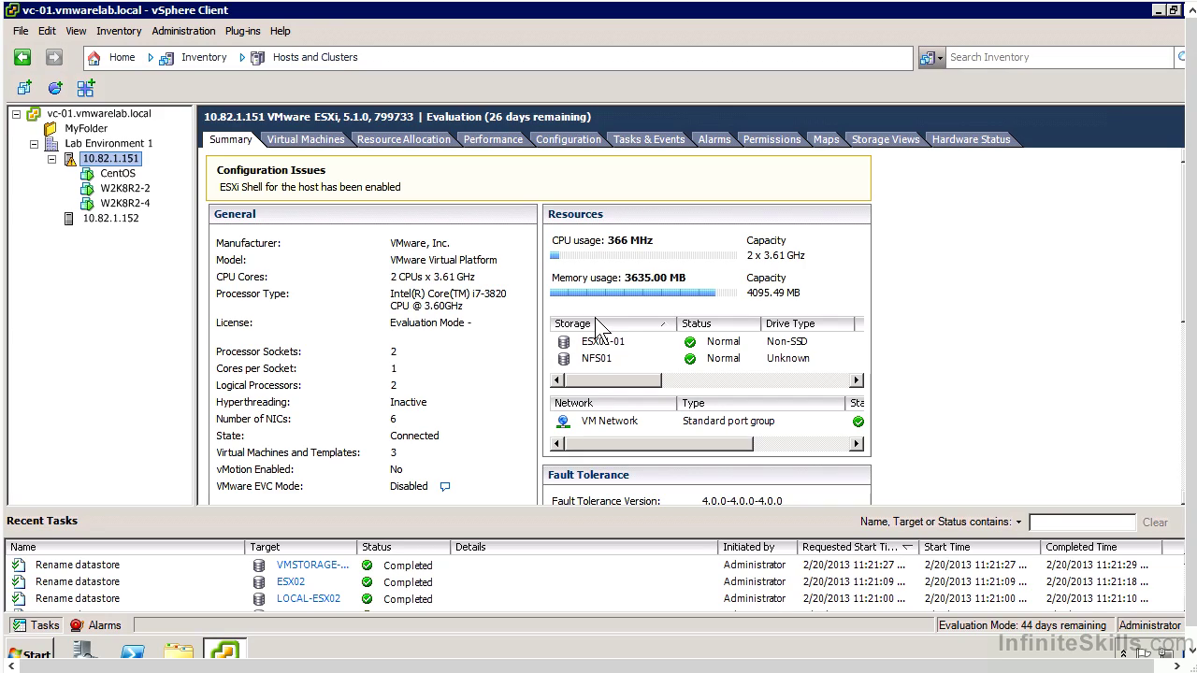This screenshot has height=673, width=1197.
Task: Click the Storage list horizontal scrollbar thumb
Action: tap(613, 380)
